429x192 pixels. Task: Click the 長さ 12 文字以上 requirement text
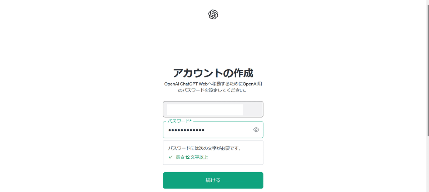pyautogui.click(x=192, y=157)
